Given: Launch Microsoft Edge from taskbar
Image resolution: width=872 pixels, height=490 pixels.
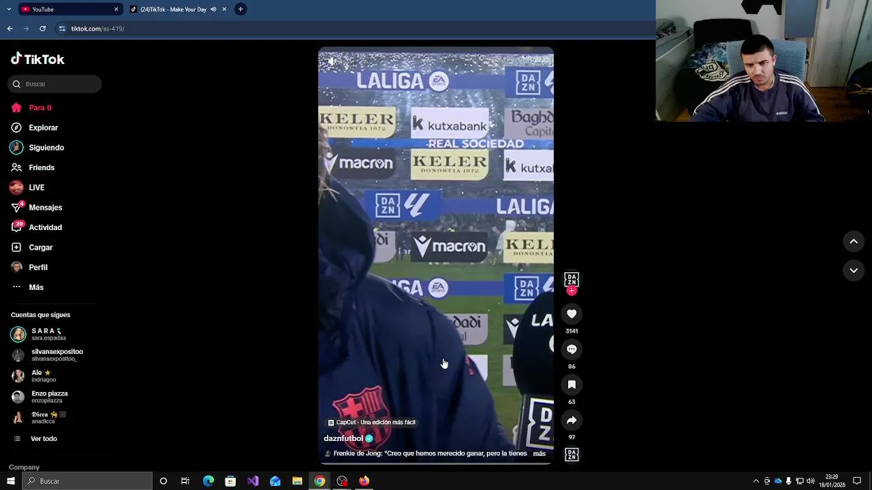Looking at the screenshot, I should click(208, 481).
